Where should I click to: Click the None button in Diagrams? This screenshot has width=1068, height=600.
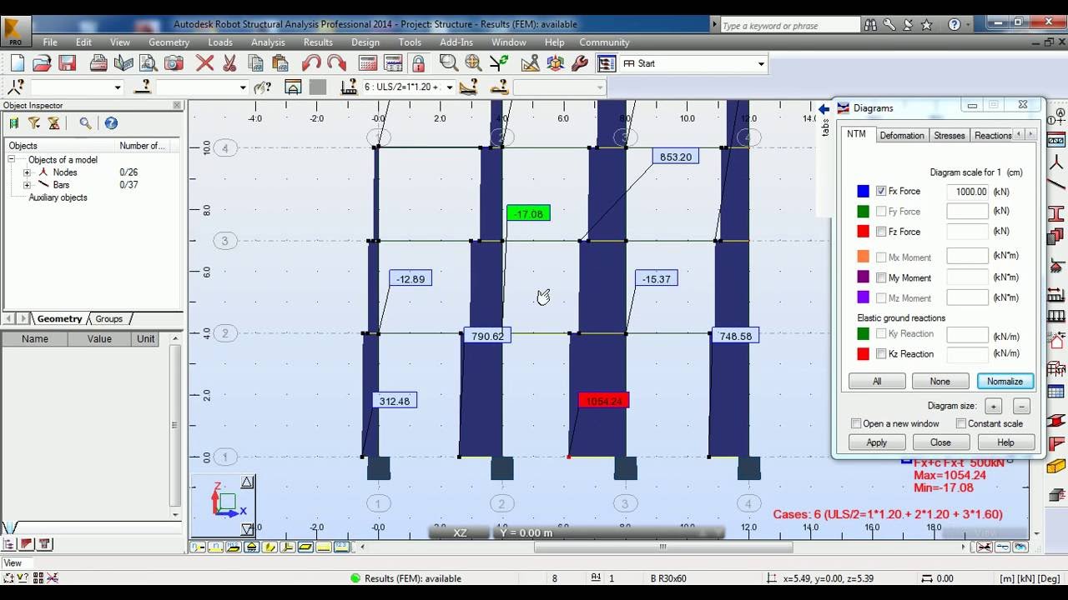click(x=940, y=381)
